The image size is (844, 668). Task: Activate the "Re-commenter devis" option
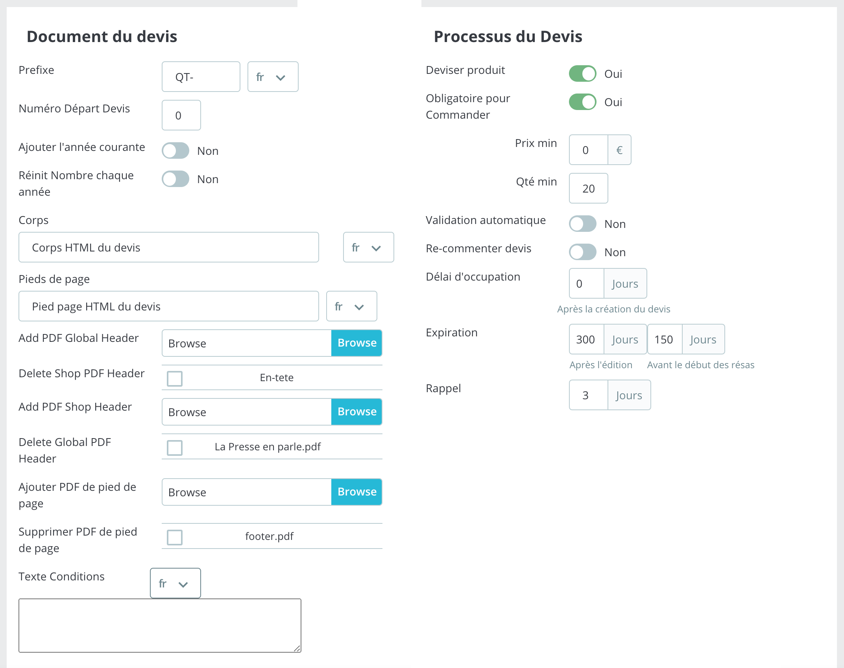(x=582, y=252)
